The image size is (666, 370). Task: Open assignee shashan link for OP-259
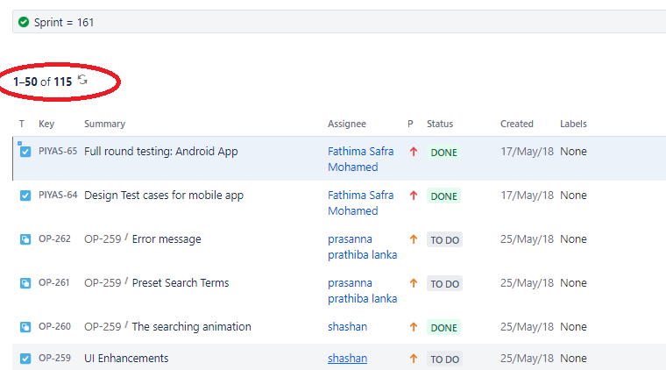pos(347,359)
